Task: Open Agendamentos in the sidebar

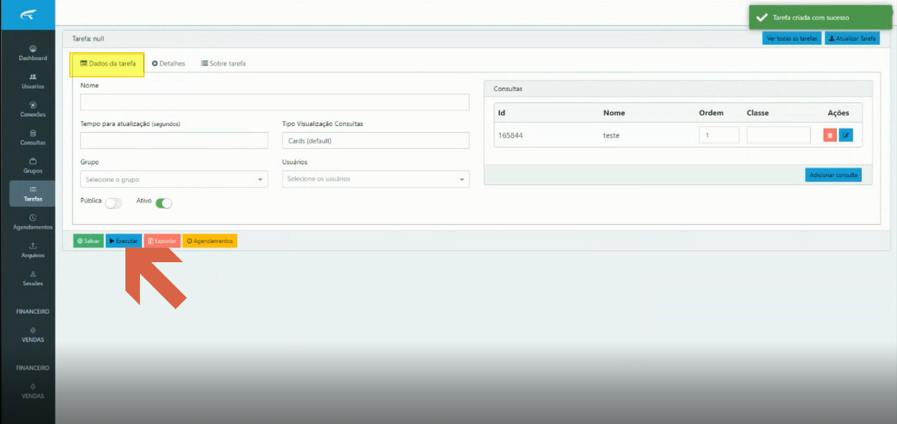Action: [32, 222]
